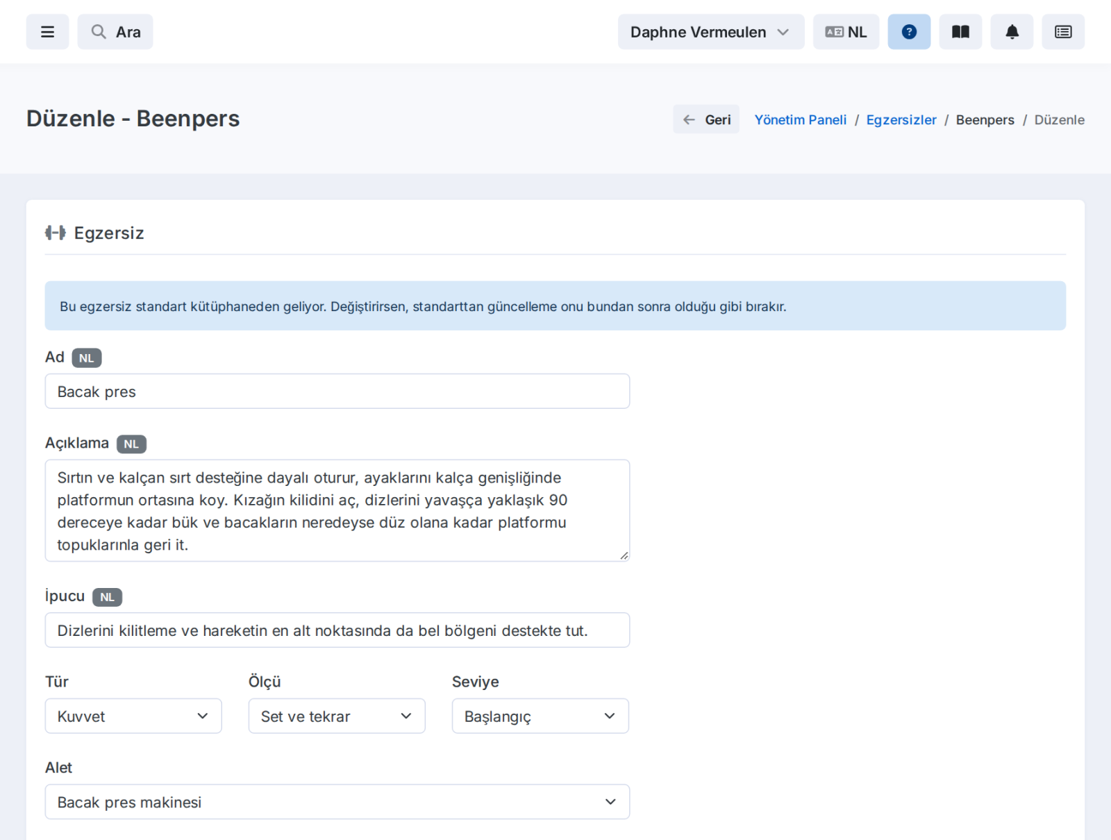The width and height of the screenshot is (1111, 840).
Task: Open help with the question mark icon
Action: pyautogui.click(x=909, y=32)
